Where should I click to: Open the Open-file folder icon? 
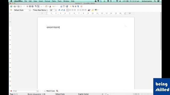(x=15, y=6)
